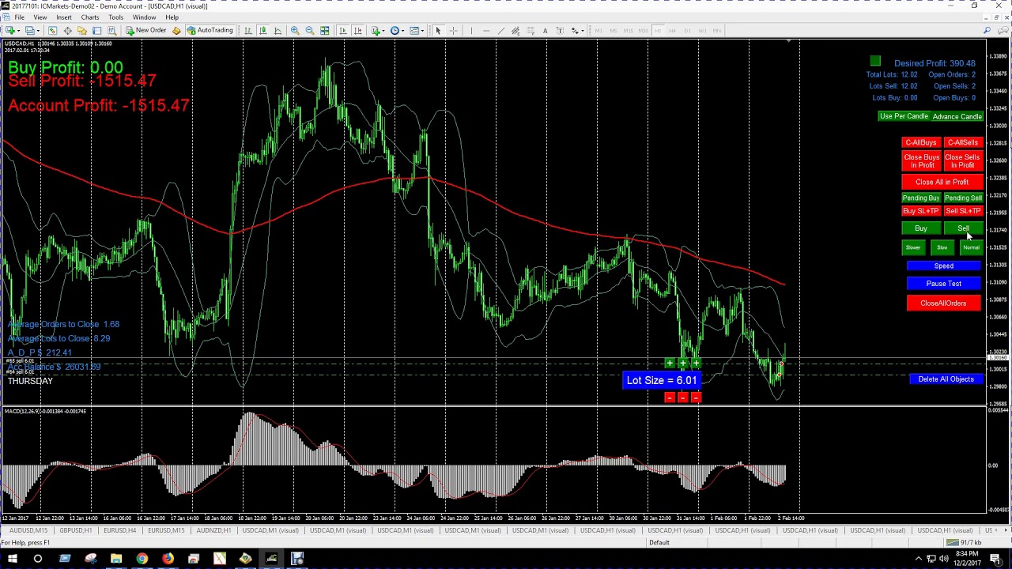The height and width of the screenshot is (569, 1012).
Task: Click the green Sell button
Action: tap(963, 228)
